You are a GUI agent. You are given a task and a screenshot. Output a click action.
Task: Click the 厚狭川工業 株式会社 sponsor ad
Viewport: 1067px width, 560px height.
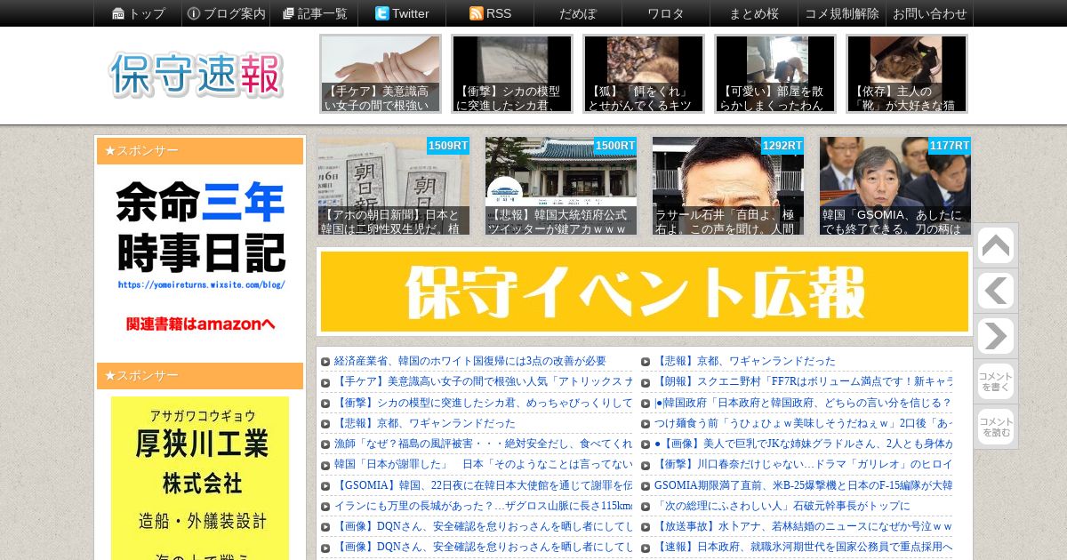click(200, 478)
